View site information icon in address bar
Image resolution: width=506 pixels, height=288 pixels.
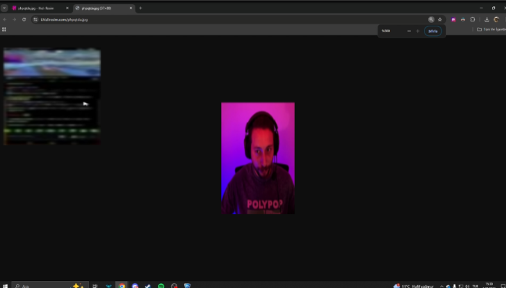click(35, 19)
